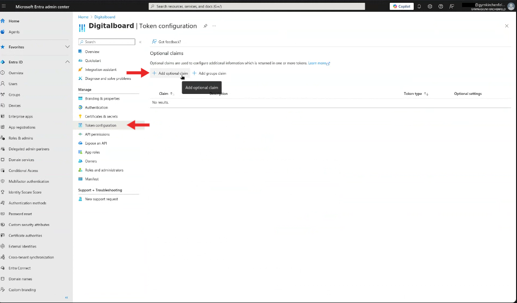Open the settings gear
Image resolution: width=517 pixels, height=303 pixels.
pyautogui.click(x=430, y=6)
